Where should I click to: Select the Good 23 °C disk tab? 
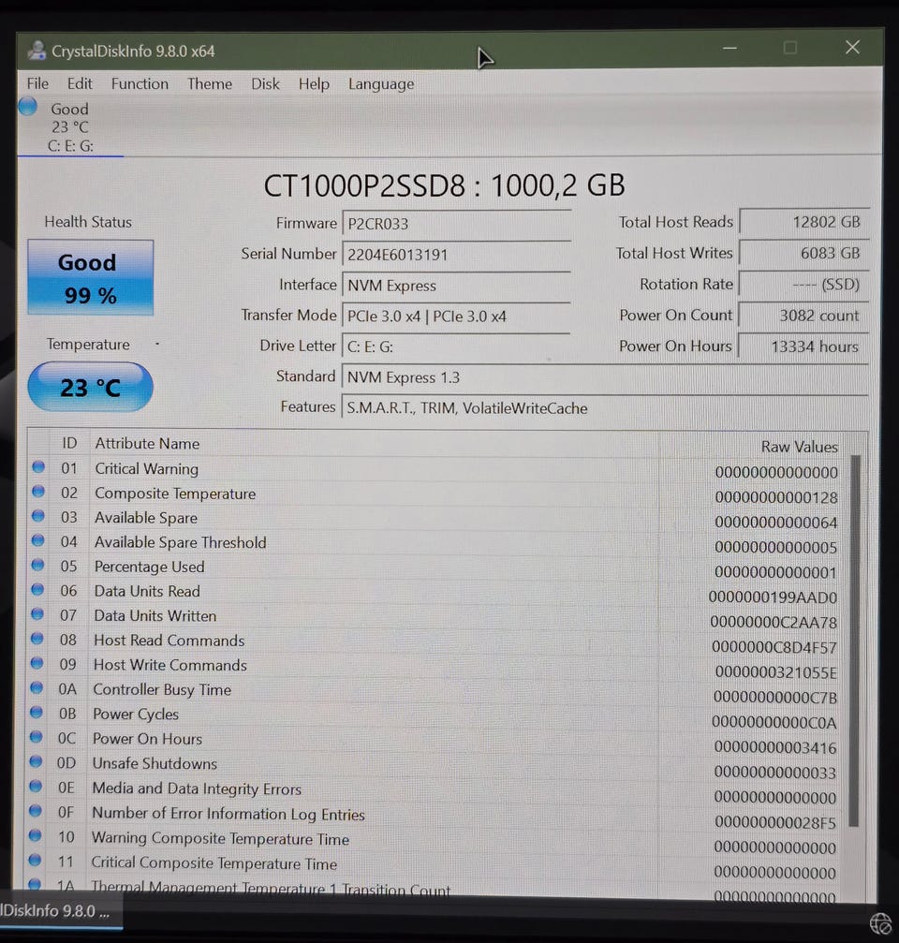[x=70, y=126]
